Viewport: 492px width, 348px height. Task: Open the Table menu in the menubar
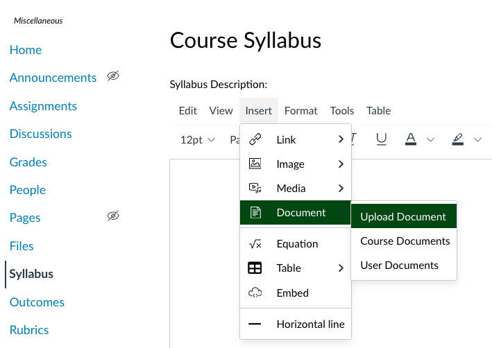[x=378, y=111]
